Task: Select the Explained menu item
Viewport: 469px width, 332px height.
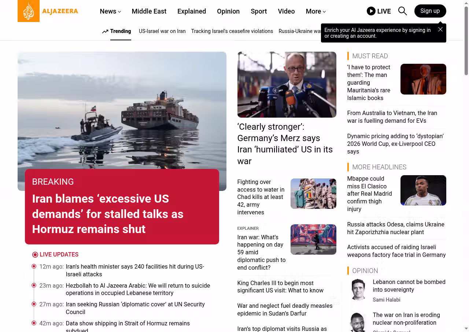Action: click(x=192, y=11)
